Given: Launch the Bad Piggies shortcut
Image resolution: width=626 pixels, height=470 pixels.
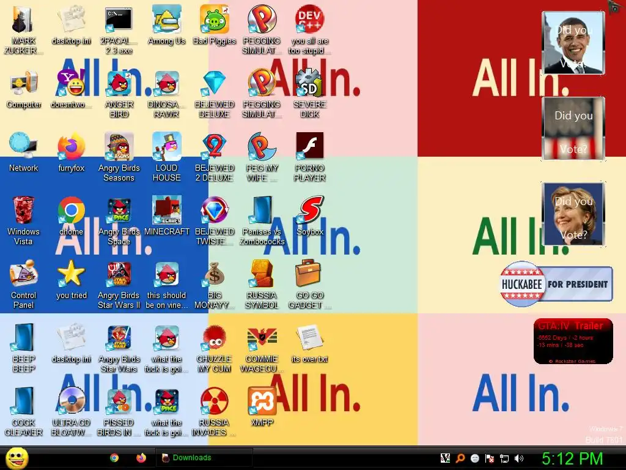Looking at the screenshot, I should tap(215, 24).
